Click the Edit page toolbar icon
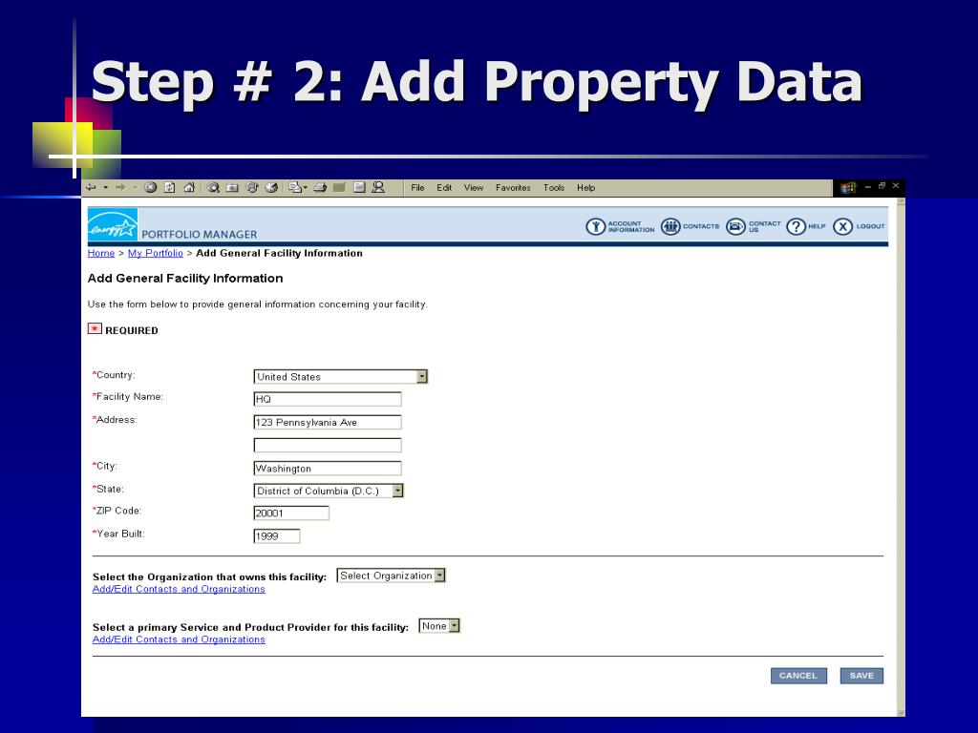Image resolution: width=978 pixels, height=733 pixels. coord(339,187)
